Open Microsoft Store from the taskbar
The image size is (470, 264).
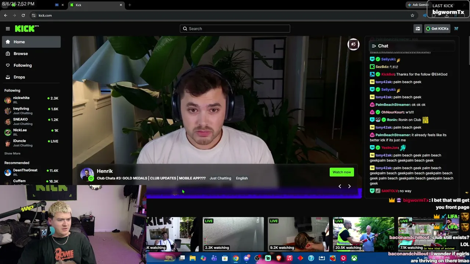coord(225,258)
